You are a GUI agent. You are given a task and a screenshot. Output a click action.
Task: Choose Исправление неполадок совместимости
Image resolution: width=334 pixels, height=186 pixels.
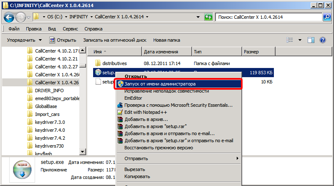(167, 91)
